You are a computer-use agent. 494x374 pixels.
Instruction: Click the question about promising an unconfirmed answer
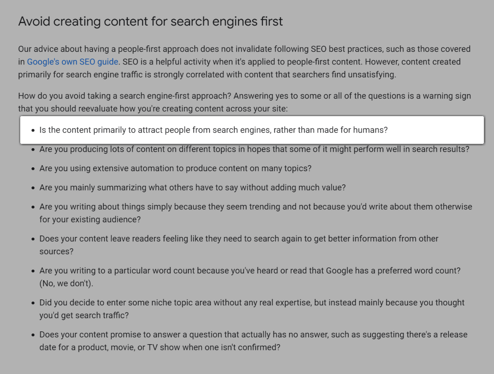[253, 335]
